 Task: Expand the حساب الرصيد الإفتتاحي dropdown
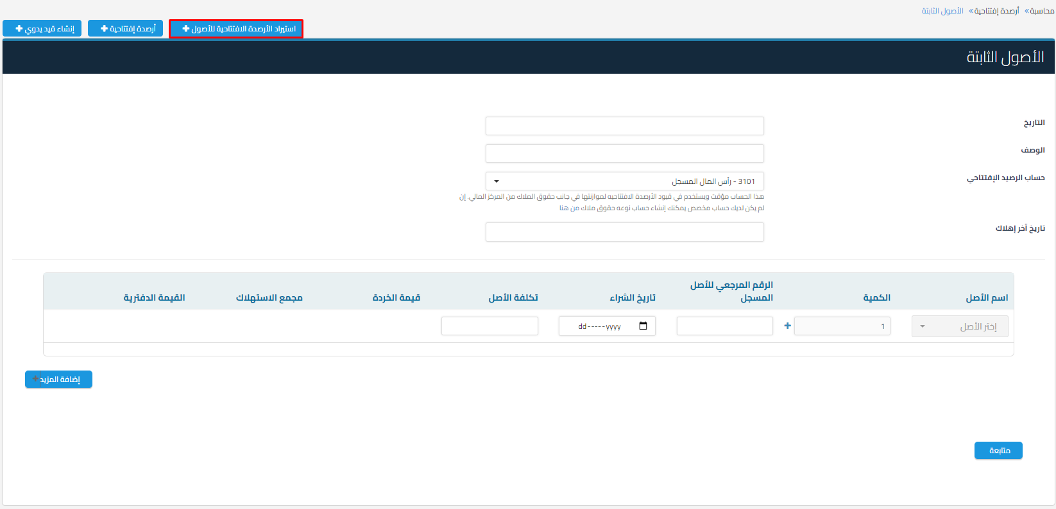[624, 181]
